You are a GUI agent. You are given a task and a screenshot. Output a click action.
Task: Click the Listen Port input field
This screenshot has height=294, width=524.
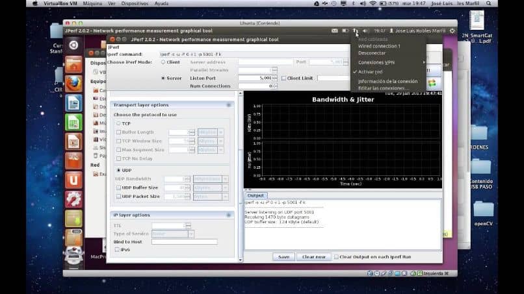255,78
